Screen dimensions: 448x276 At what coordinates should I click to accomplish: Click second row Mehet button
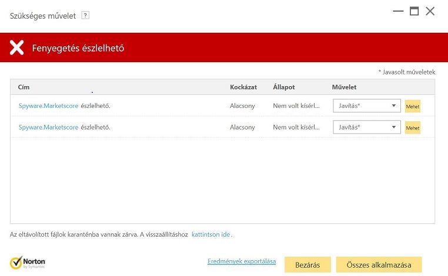pyautogui.click(x=413, y=128)
